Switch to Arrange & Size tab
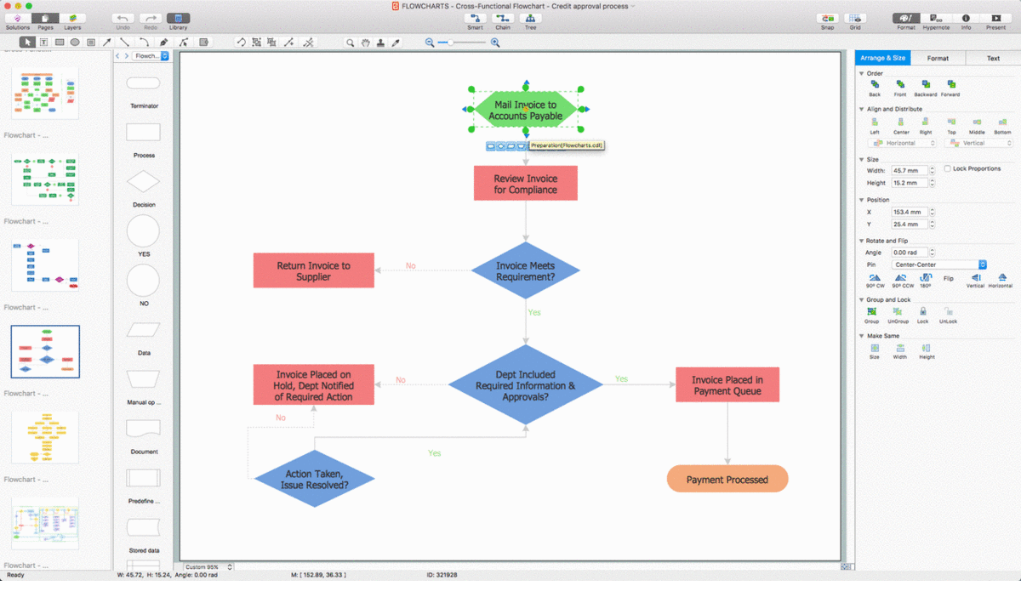 [x=883, y=58]
